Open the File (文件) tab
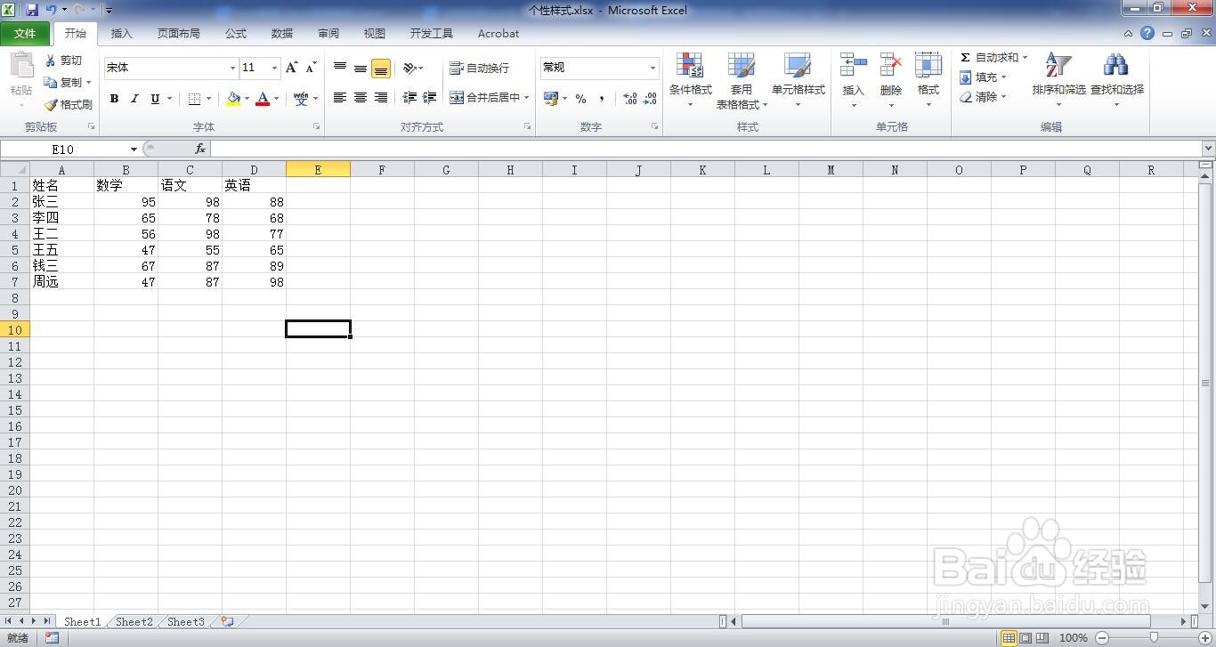 coord(25,33)
